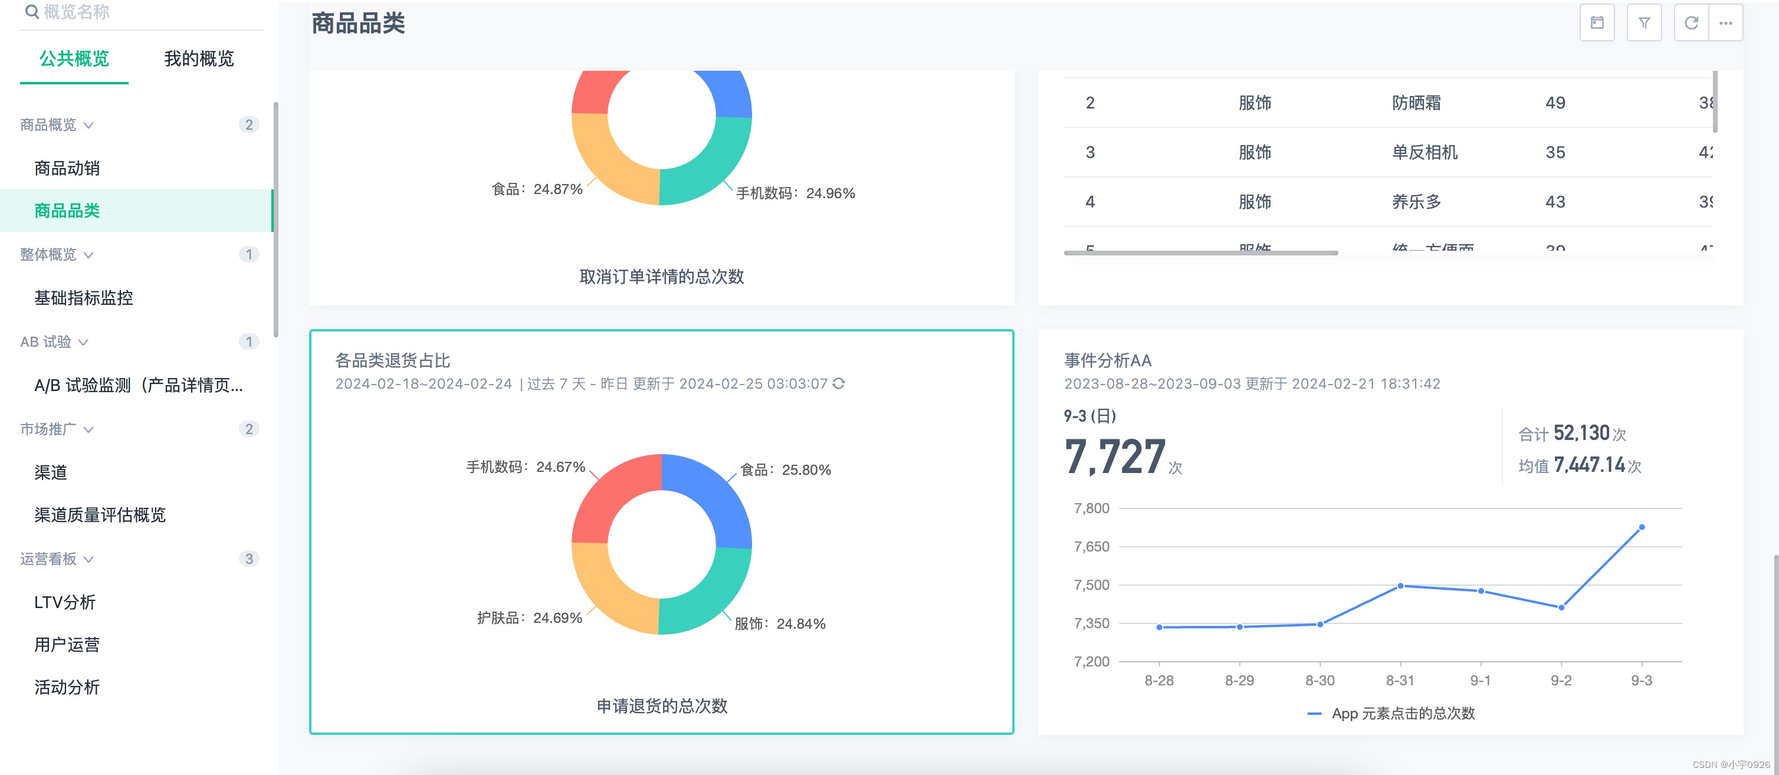This screenshot has height=775, width=1779.
Task: Click the 防晒霜 table cell
Action: (x=1416, y=103)
